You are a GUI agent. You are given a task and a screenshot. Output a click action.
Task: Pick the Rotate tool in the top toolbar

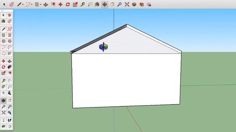pos(68,4)
